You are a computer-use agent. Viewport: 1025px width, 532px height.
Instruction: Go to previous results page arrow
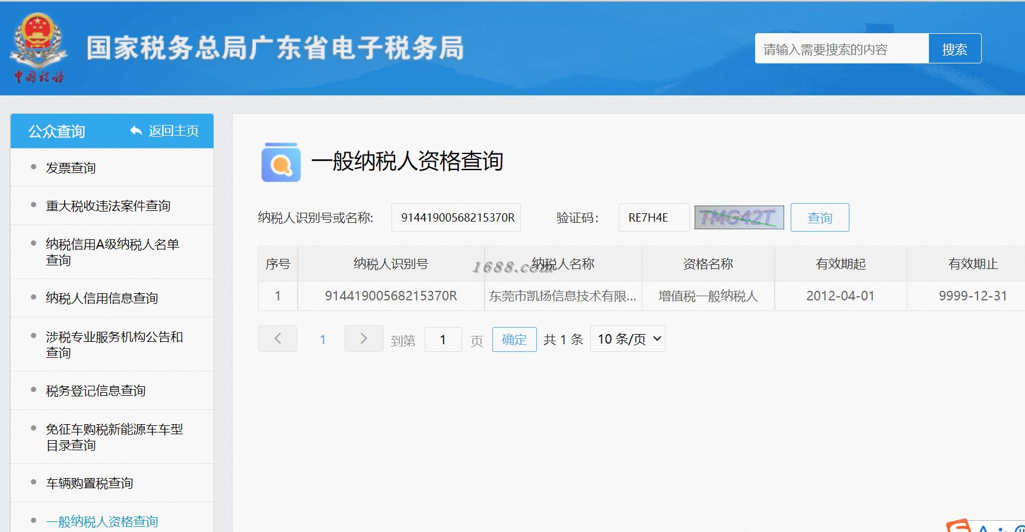pyautogui.click(x=278, y=339)
